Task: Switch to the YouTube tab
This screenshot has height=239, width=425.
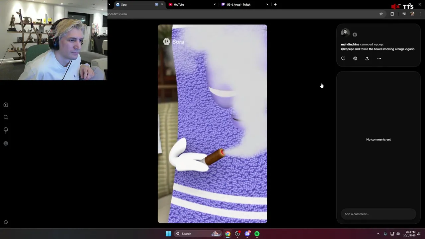Action: [x=192, y=5]
